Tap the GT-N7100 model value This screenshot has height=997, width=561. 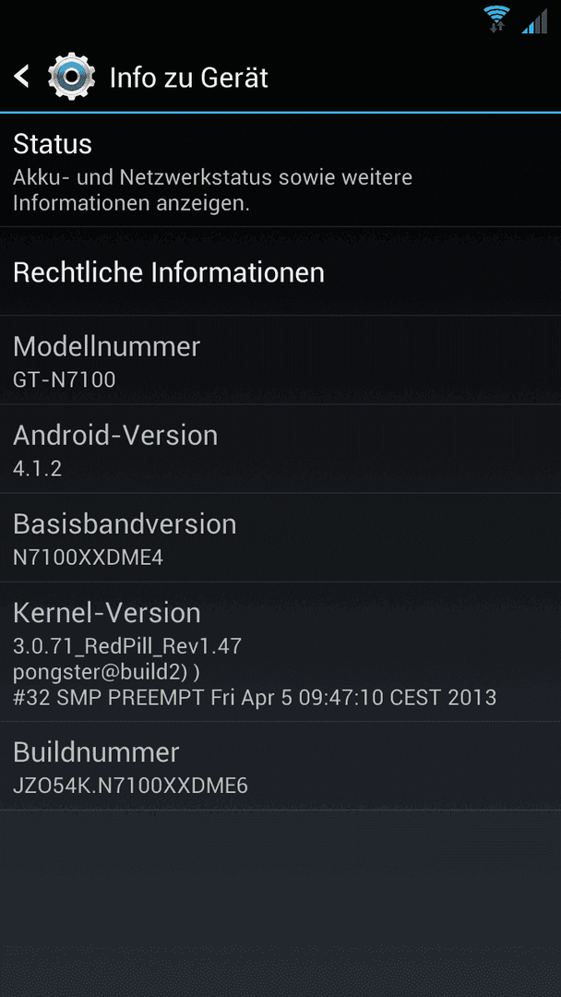click(x=65, y=380)
